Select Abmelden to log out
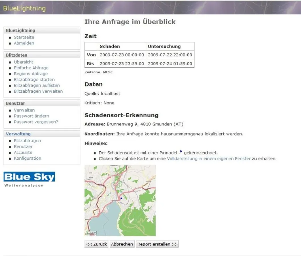Screen dimensions: 301x256 tap(24, 43)
